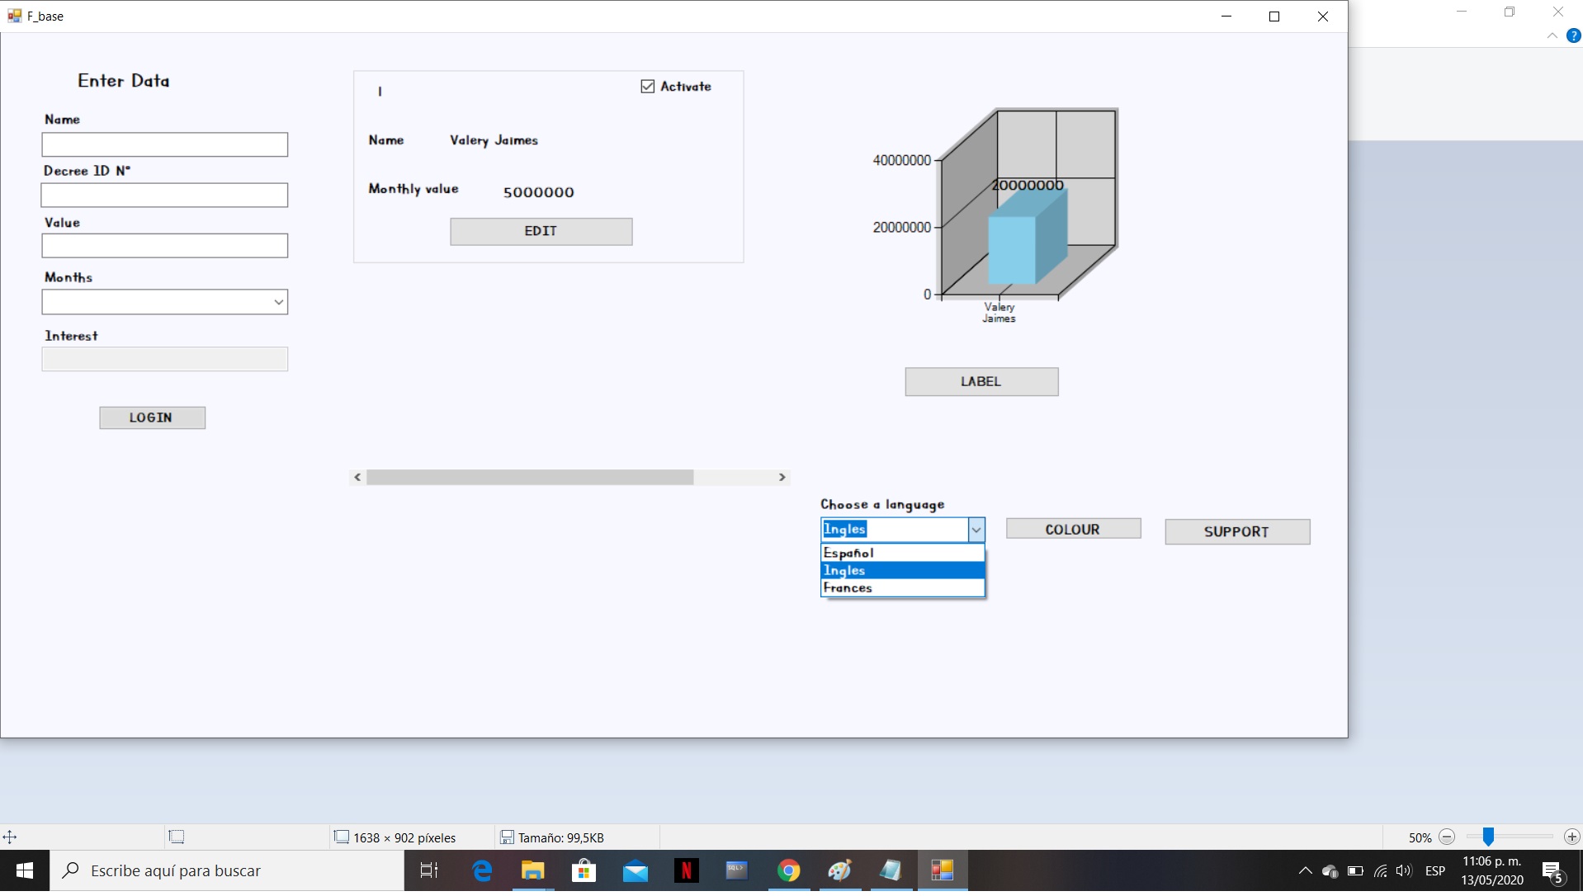Collapse the Paint ribbon with the chevron
The image size is (1583, 896).
pyautogui.click(x=1552, y=35)
